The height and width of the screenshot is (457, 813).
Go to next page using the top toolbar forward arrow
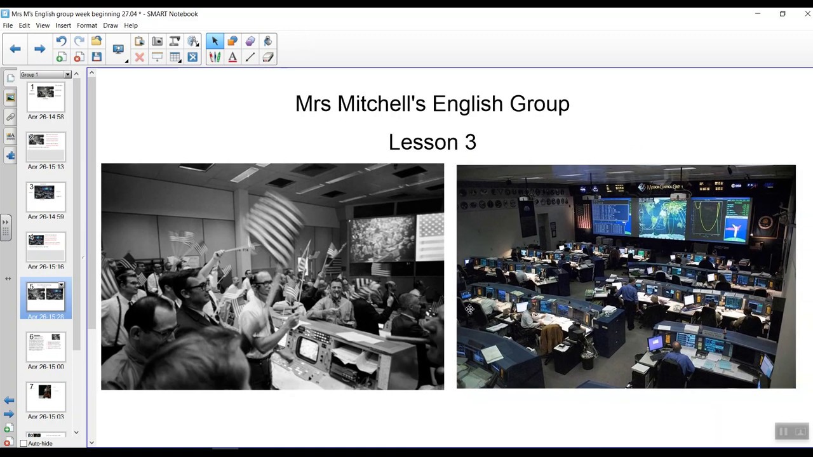(x=39, y=49)
